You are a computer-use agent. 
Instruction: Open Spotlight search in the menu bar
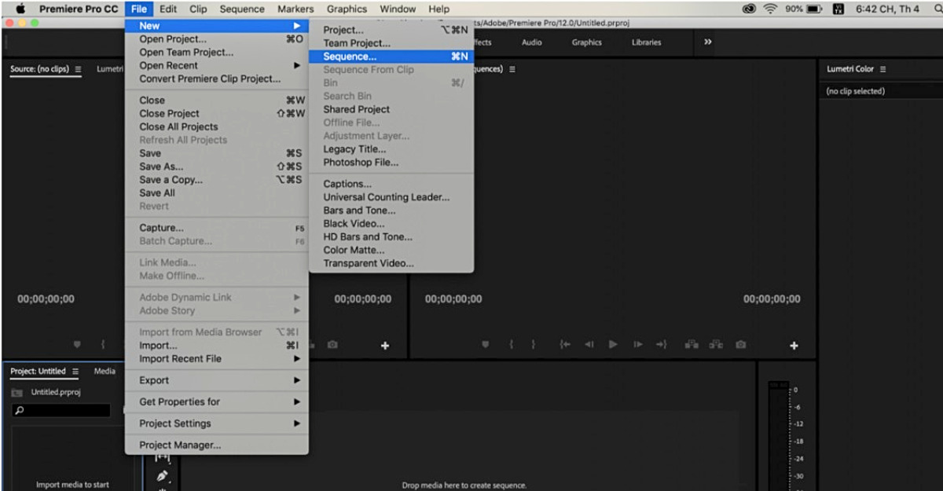(937, 9)
